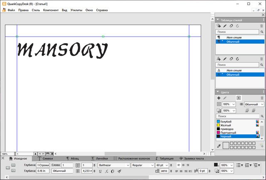266x180 pixels.
Task: Open the Компонент menu
Action: (x=51, y=10)
